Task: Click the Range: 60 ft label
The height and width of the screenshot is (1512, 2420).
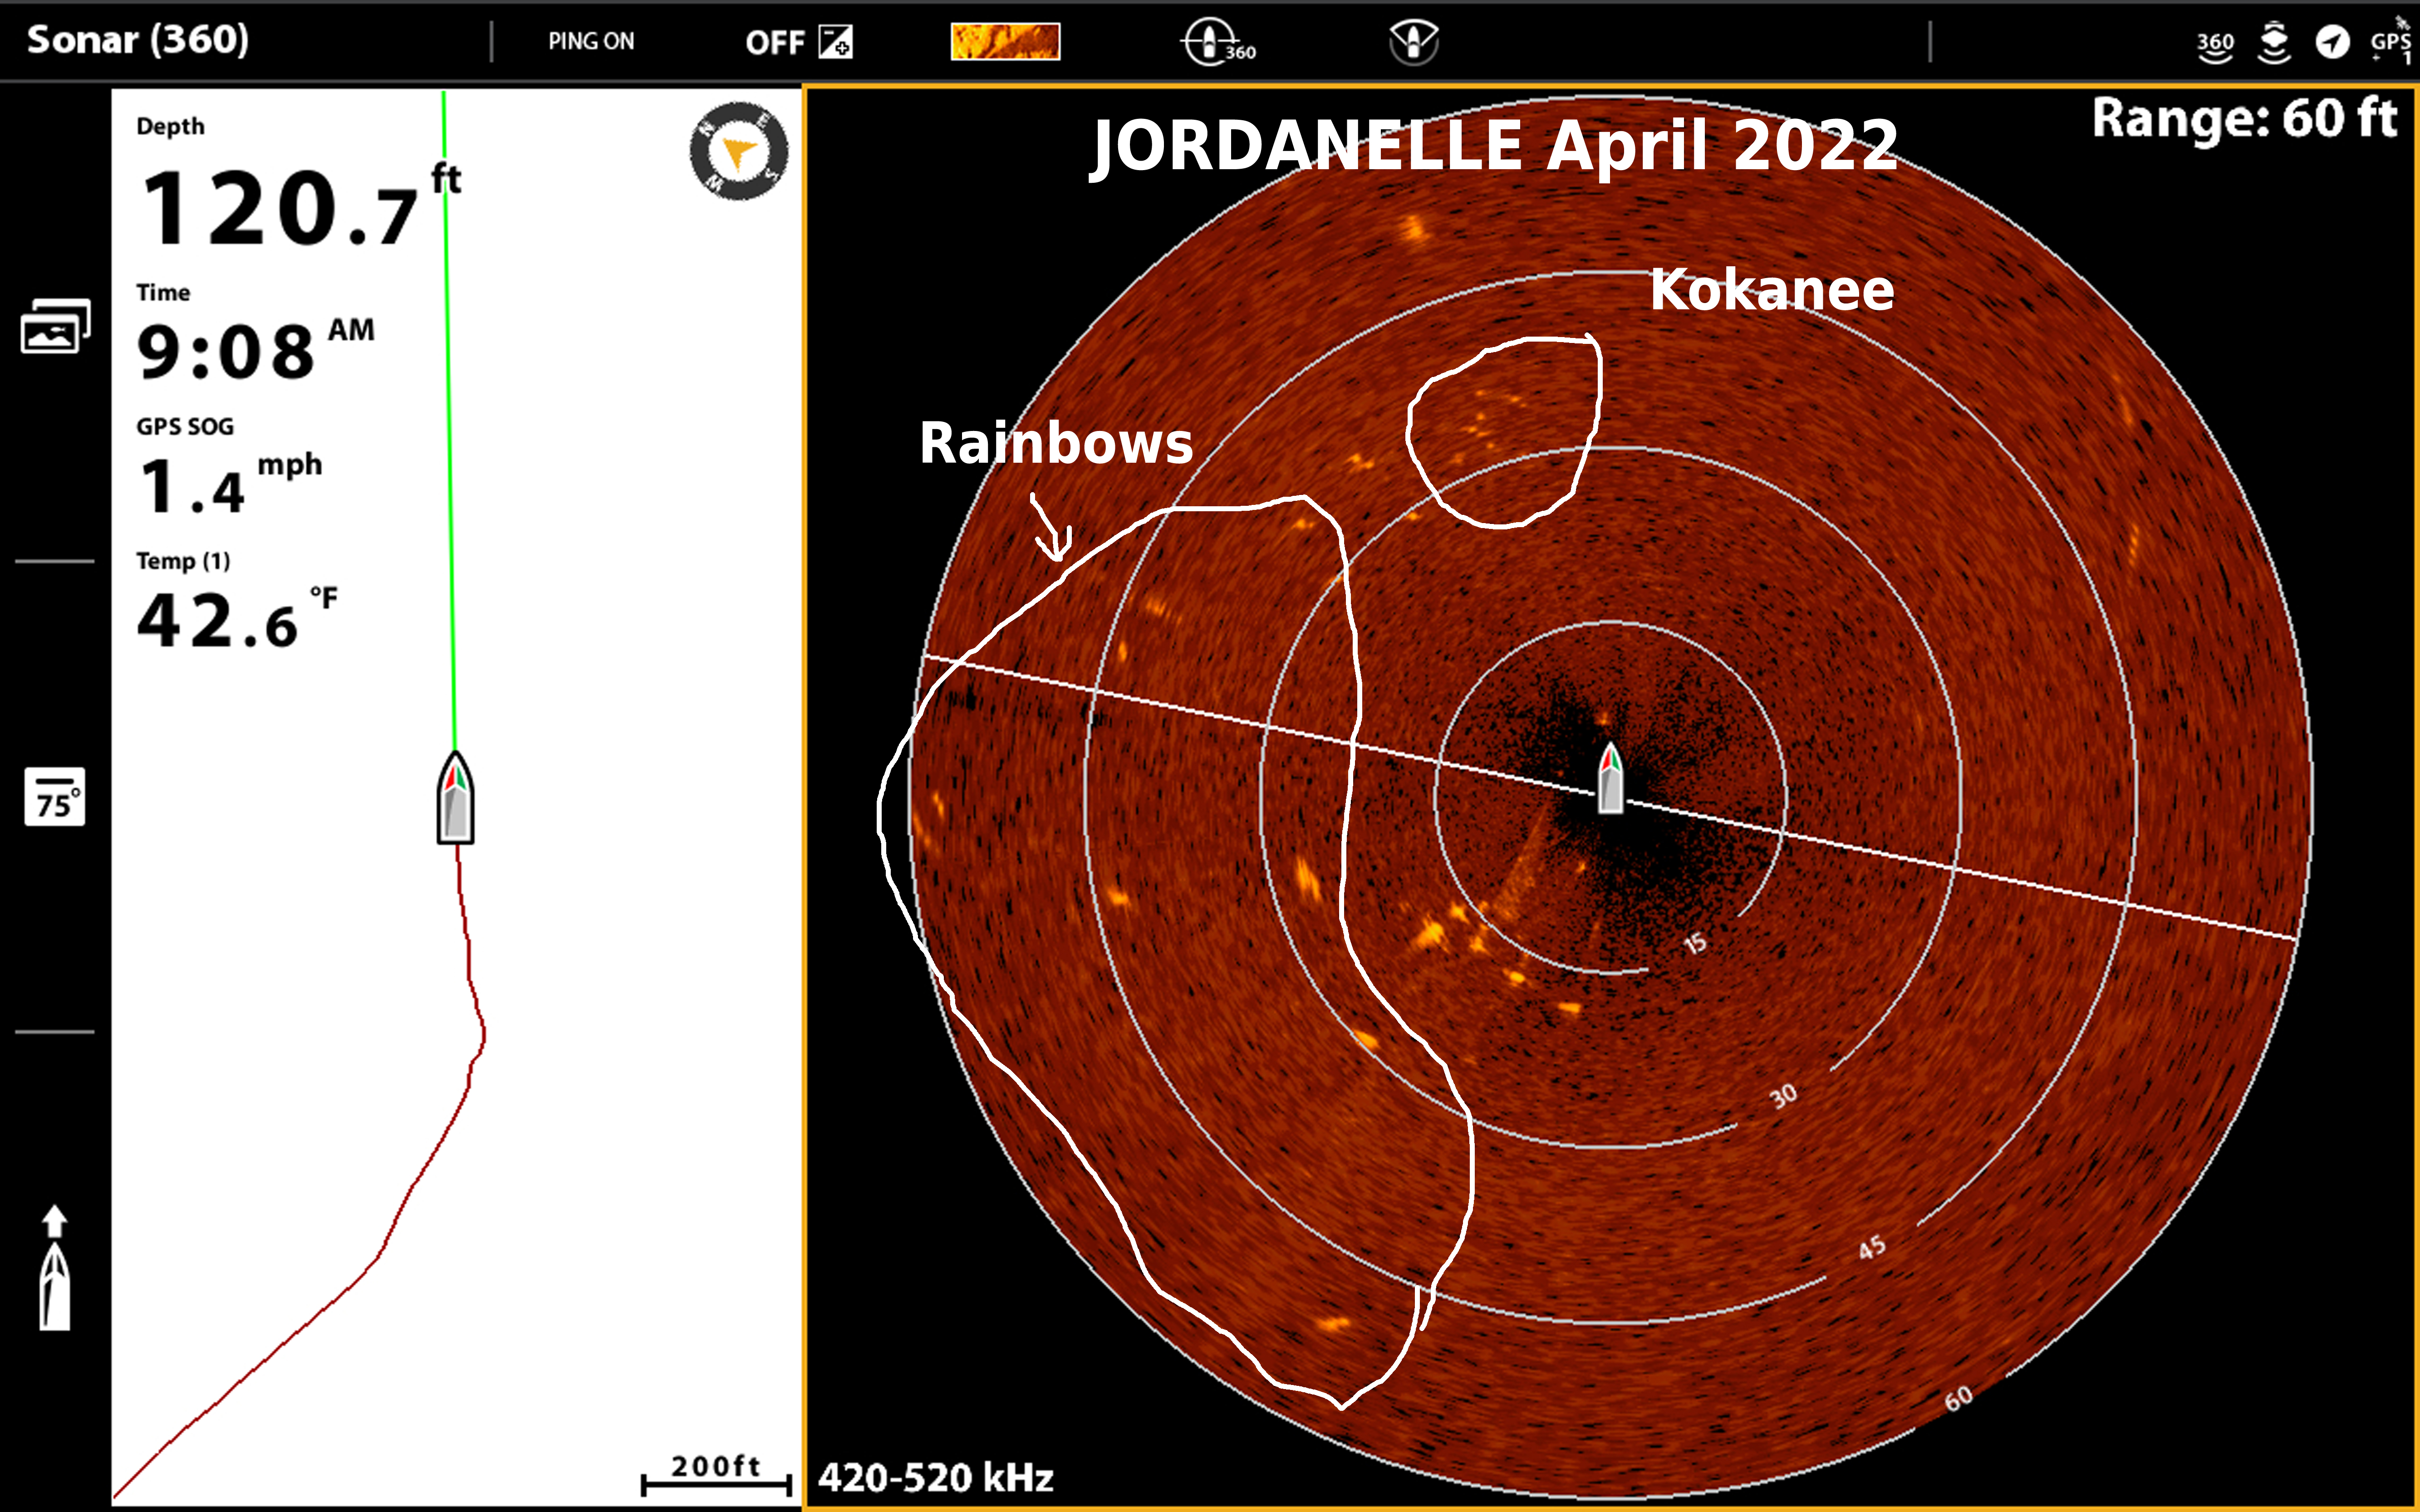Action: 2245,119
